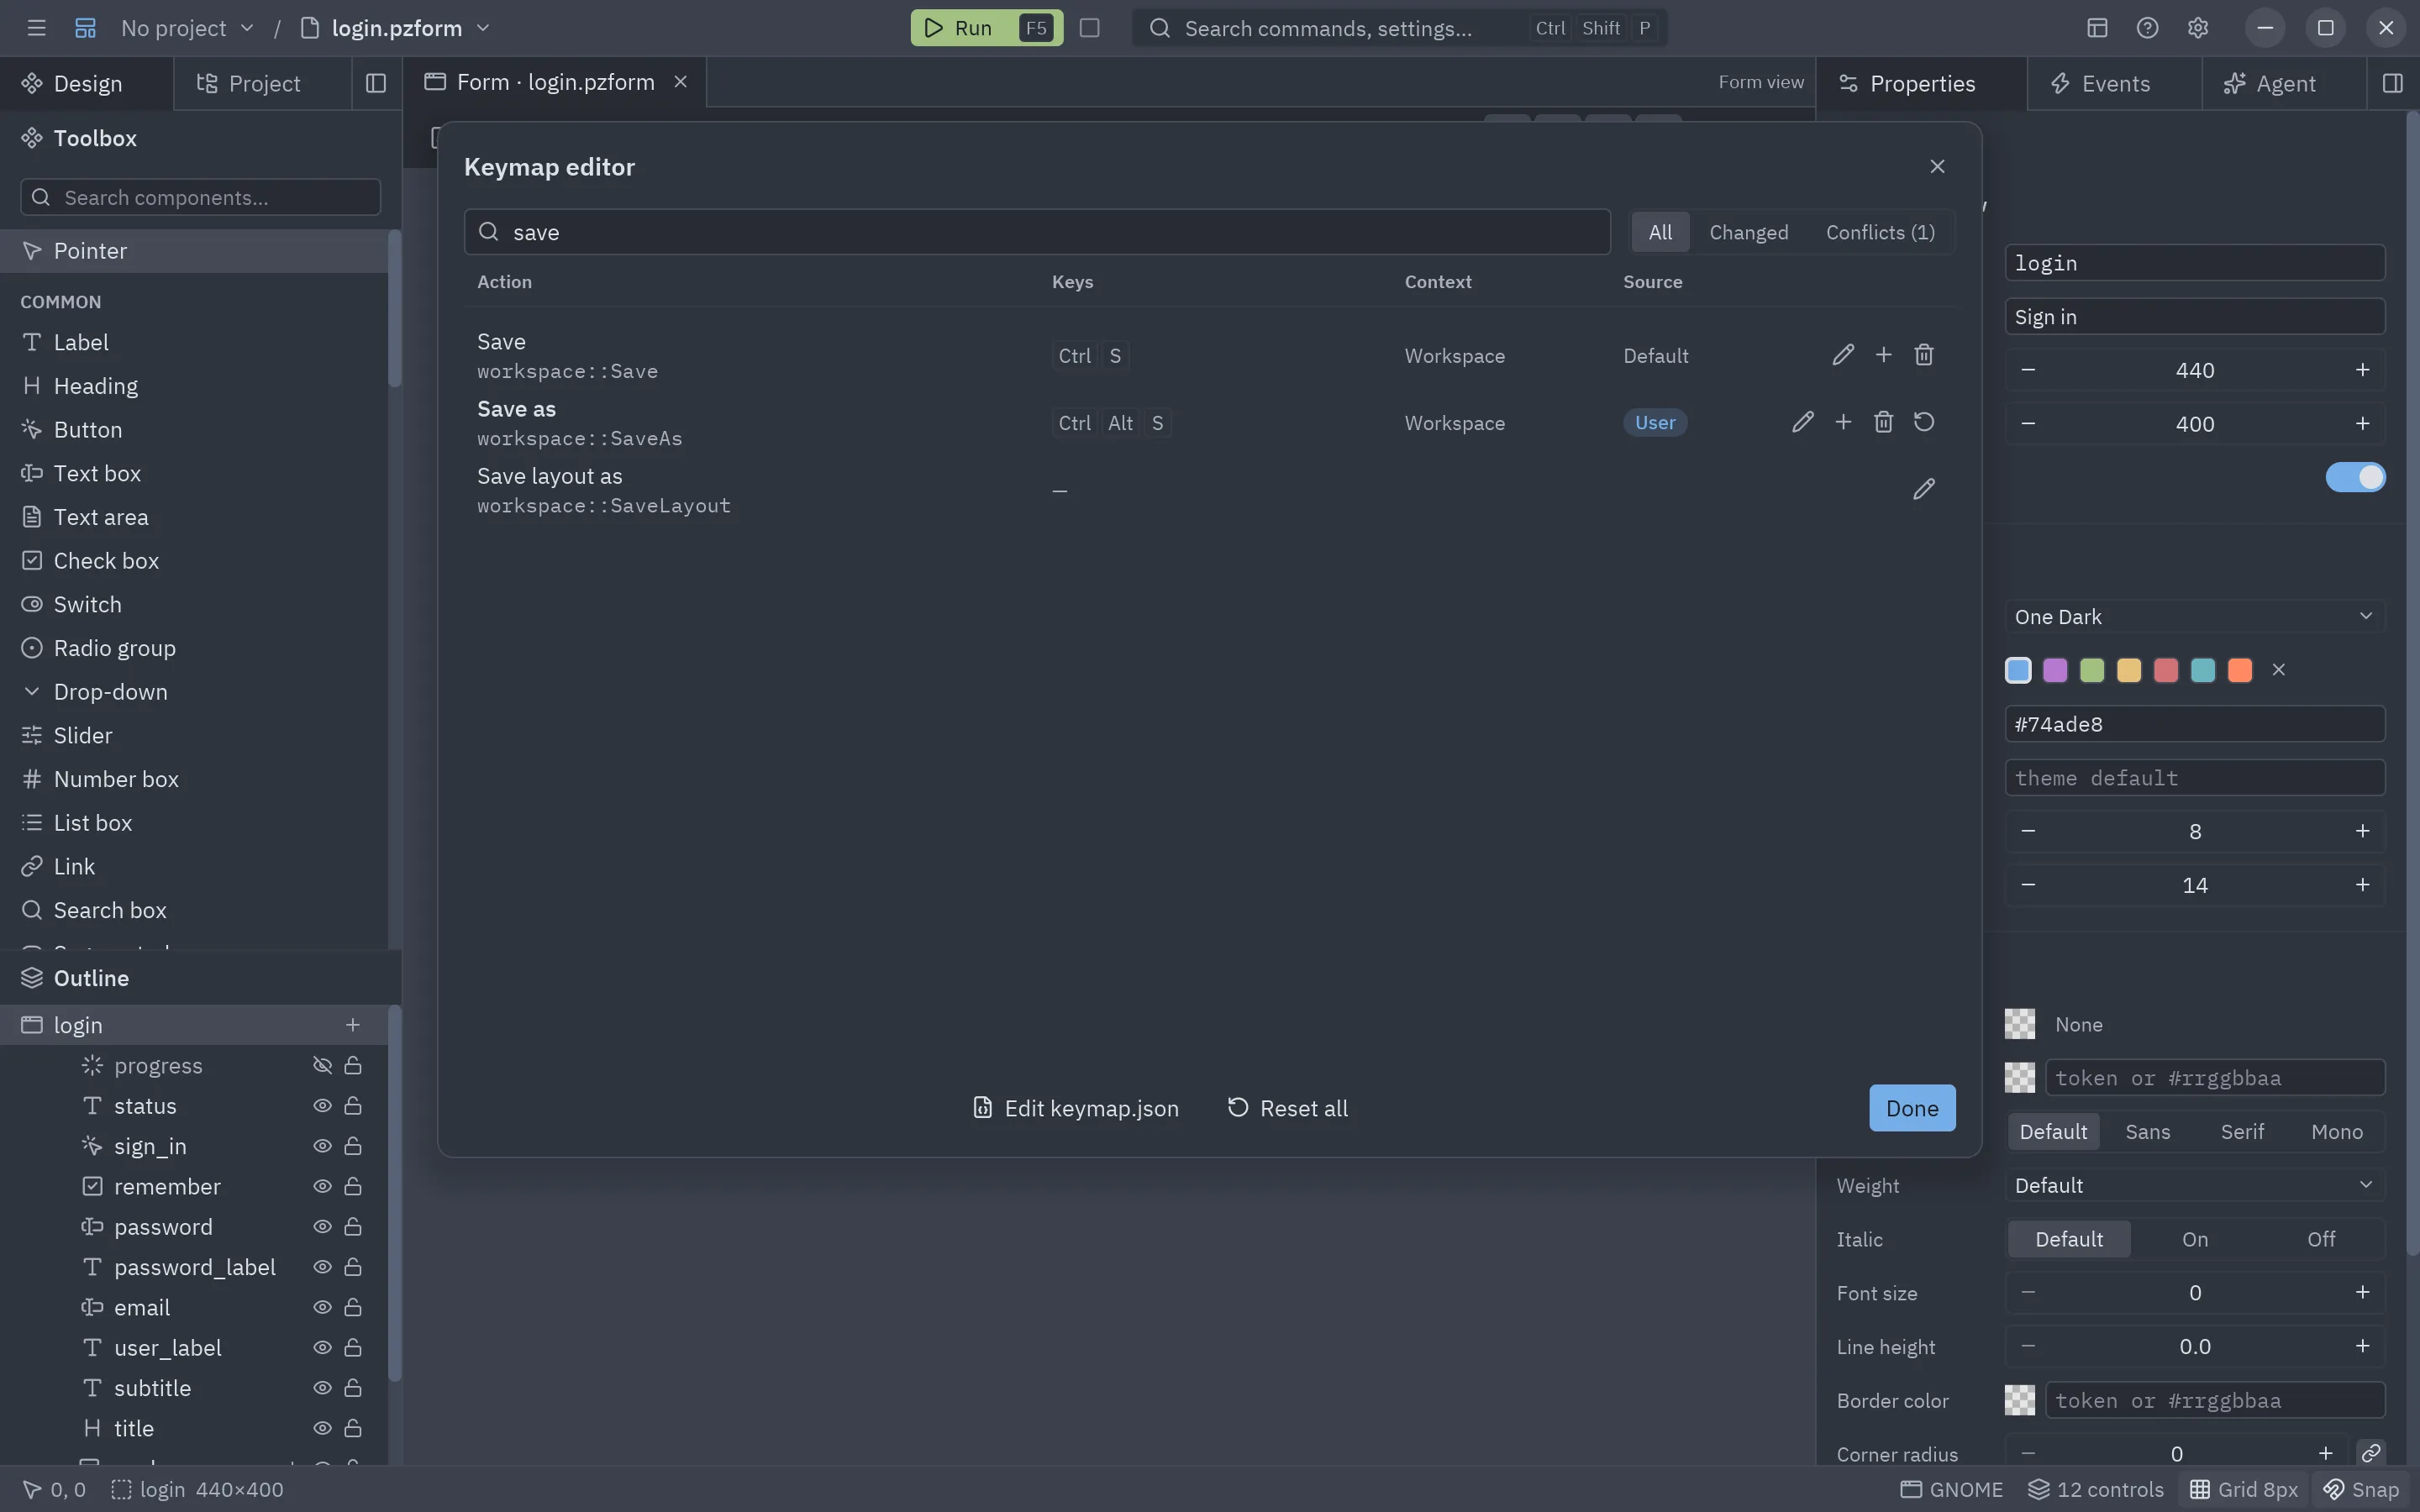The width and height of the screenshot is (2420, 1512).
Task: Hide the status control
Action: click(x=322, y=1106)
